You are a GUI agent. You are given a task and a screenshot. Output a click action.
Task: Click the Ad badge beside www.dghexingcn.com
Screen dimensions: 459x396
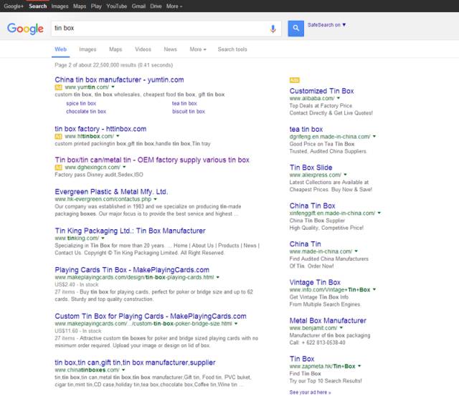(58, 167)
